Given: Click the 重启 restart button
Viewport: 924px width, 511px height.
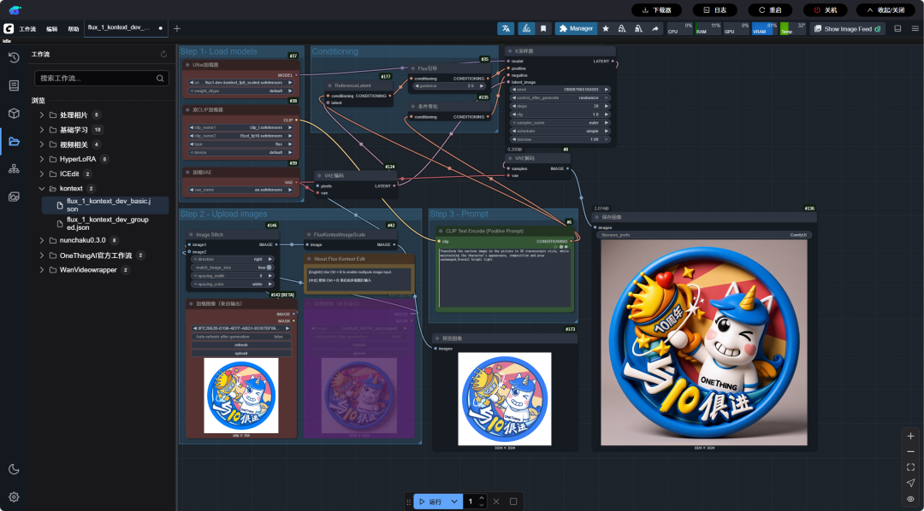Looking at the screenshot, I should 770,10.
